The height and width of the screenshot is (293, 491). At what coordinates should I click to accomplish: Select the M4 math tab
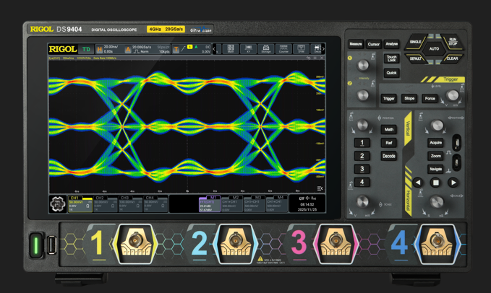(x=277, y=204)
